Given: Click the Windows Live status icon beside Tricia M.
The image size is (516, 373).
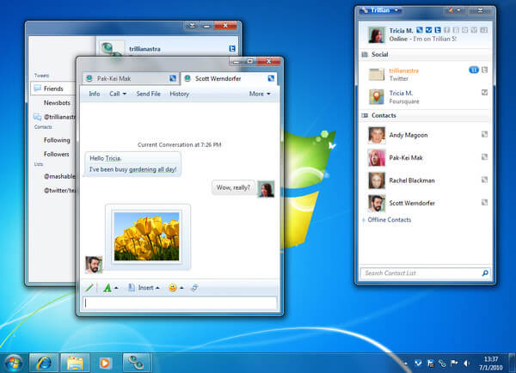Looking at the screenshot, I should pos(420,30).
